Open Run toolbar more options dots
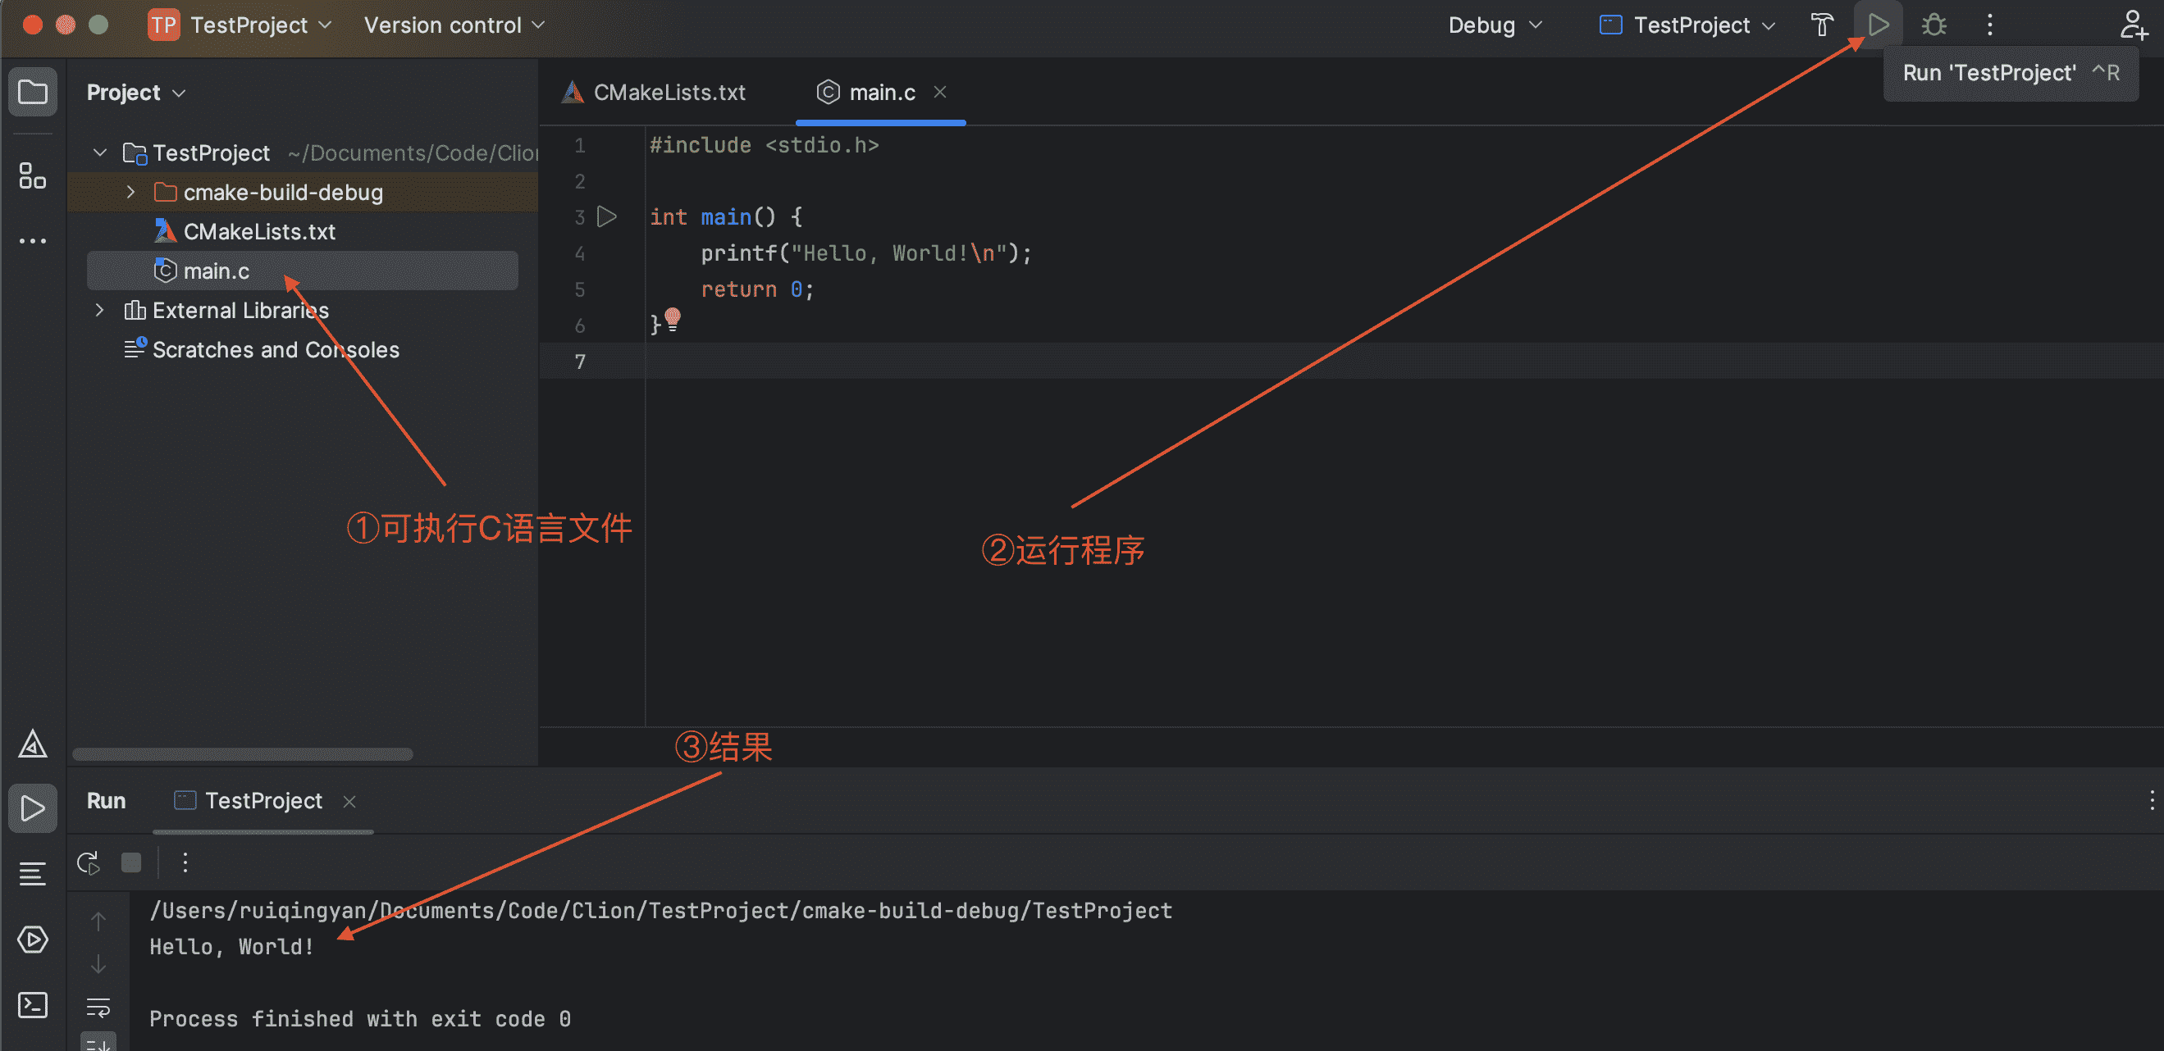Image resolution: width=2164 pixels, height=1051 pixels. (185, 862)
